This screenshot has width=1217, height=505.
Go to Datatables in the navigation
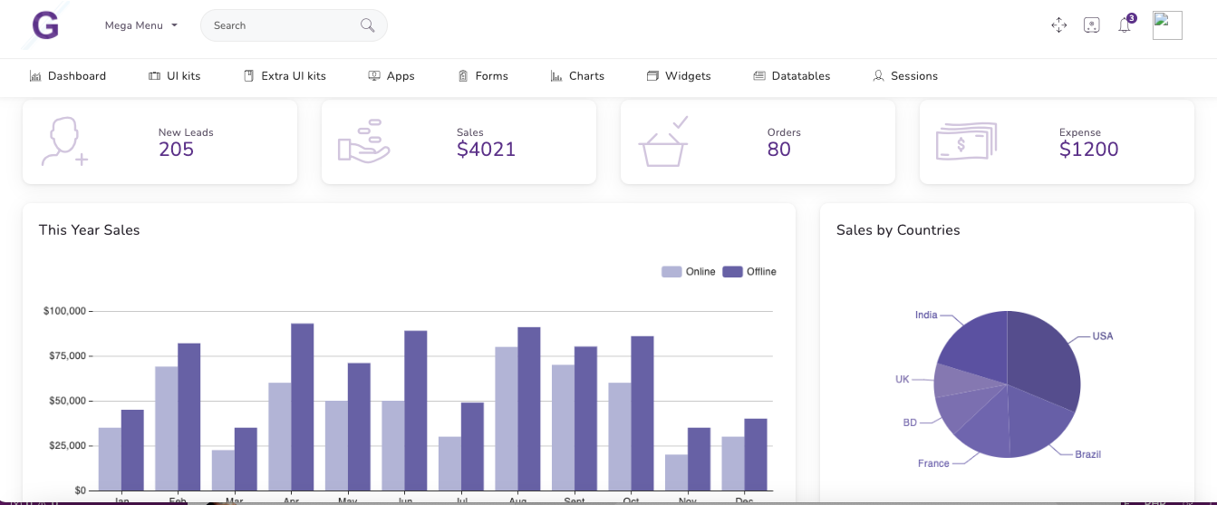[x=792, y=76]
